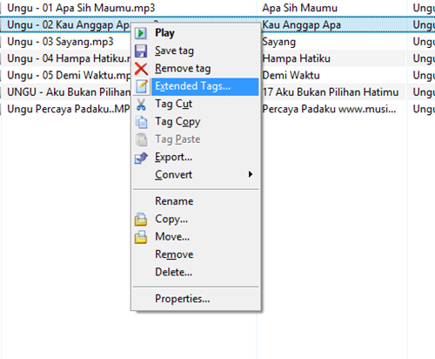Choose Delete... menu entry
Image resolution: width=435 pixels, height=359 pixels.
[196, 272]
